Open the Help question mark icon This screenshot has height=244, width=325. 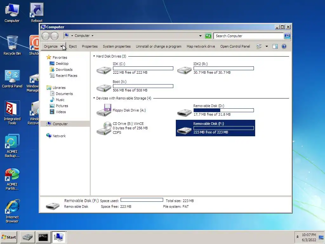[x=284, y=46]
